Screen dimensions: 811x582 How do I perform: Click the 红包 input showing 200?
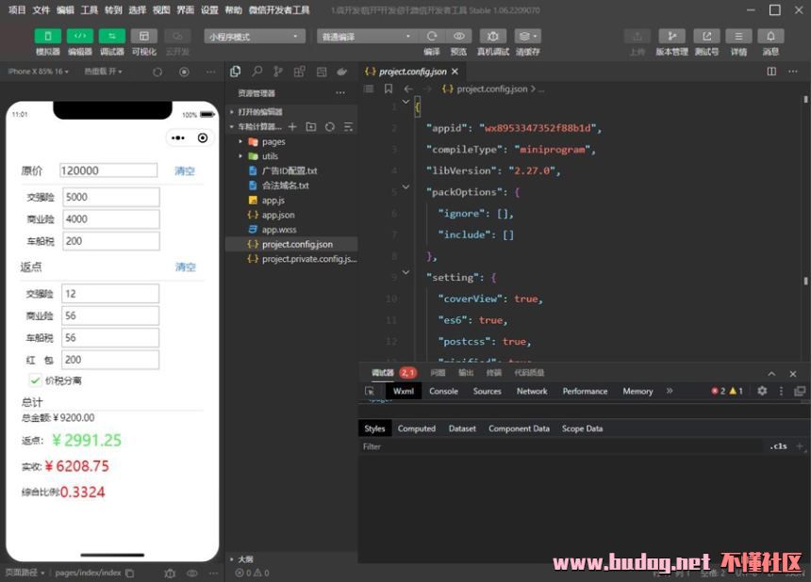point(110,360)
